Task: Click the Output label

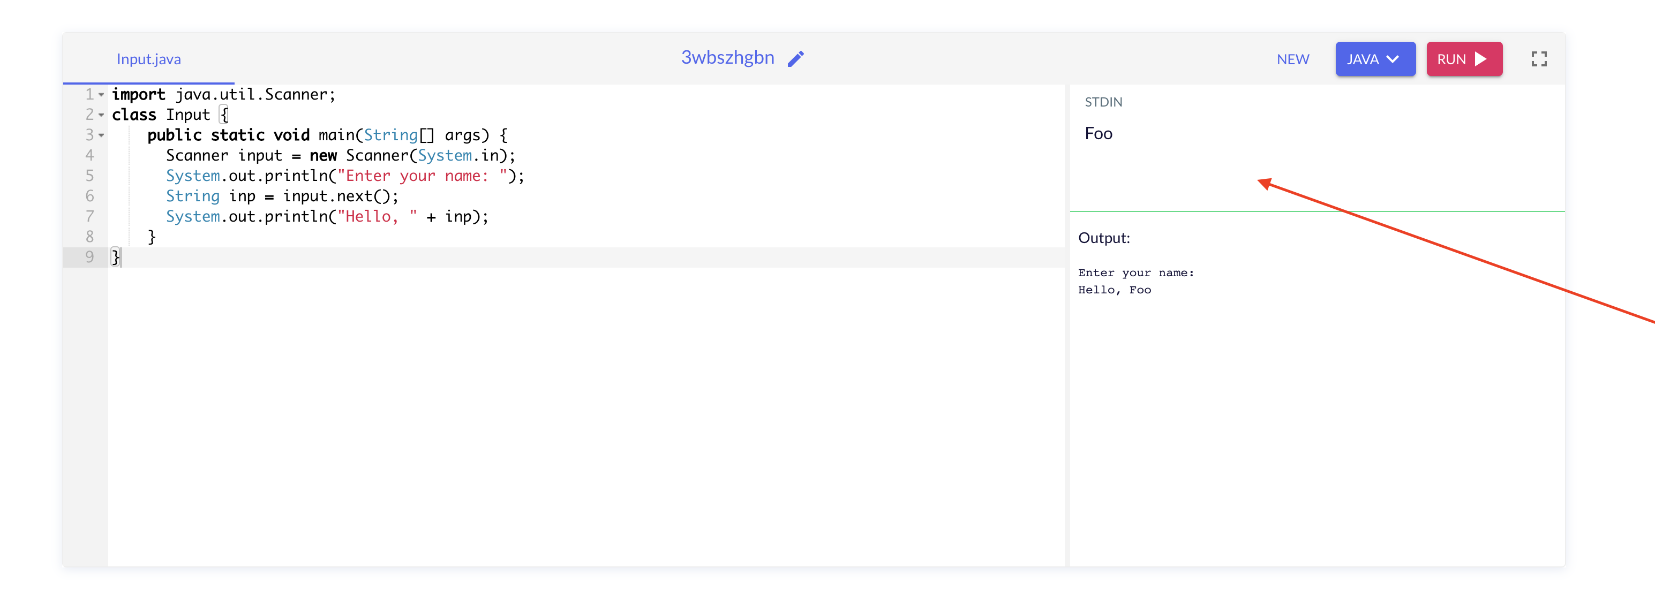Action: 1103,238
